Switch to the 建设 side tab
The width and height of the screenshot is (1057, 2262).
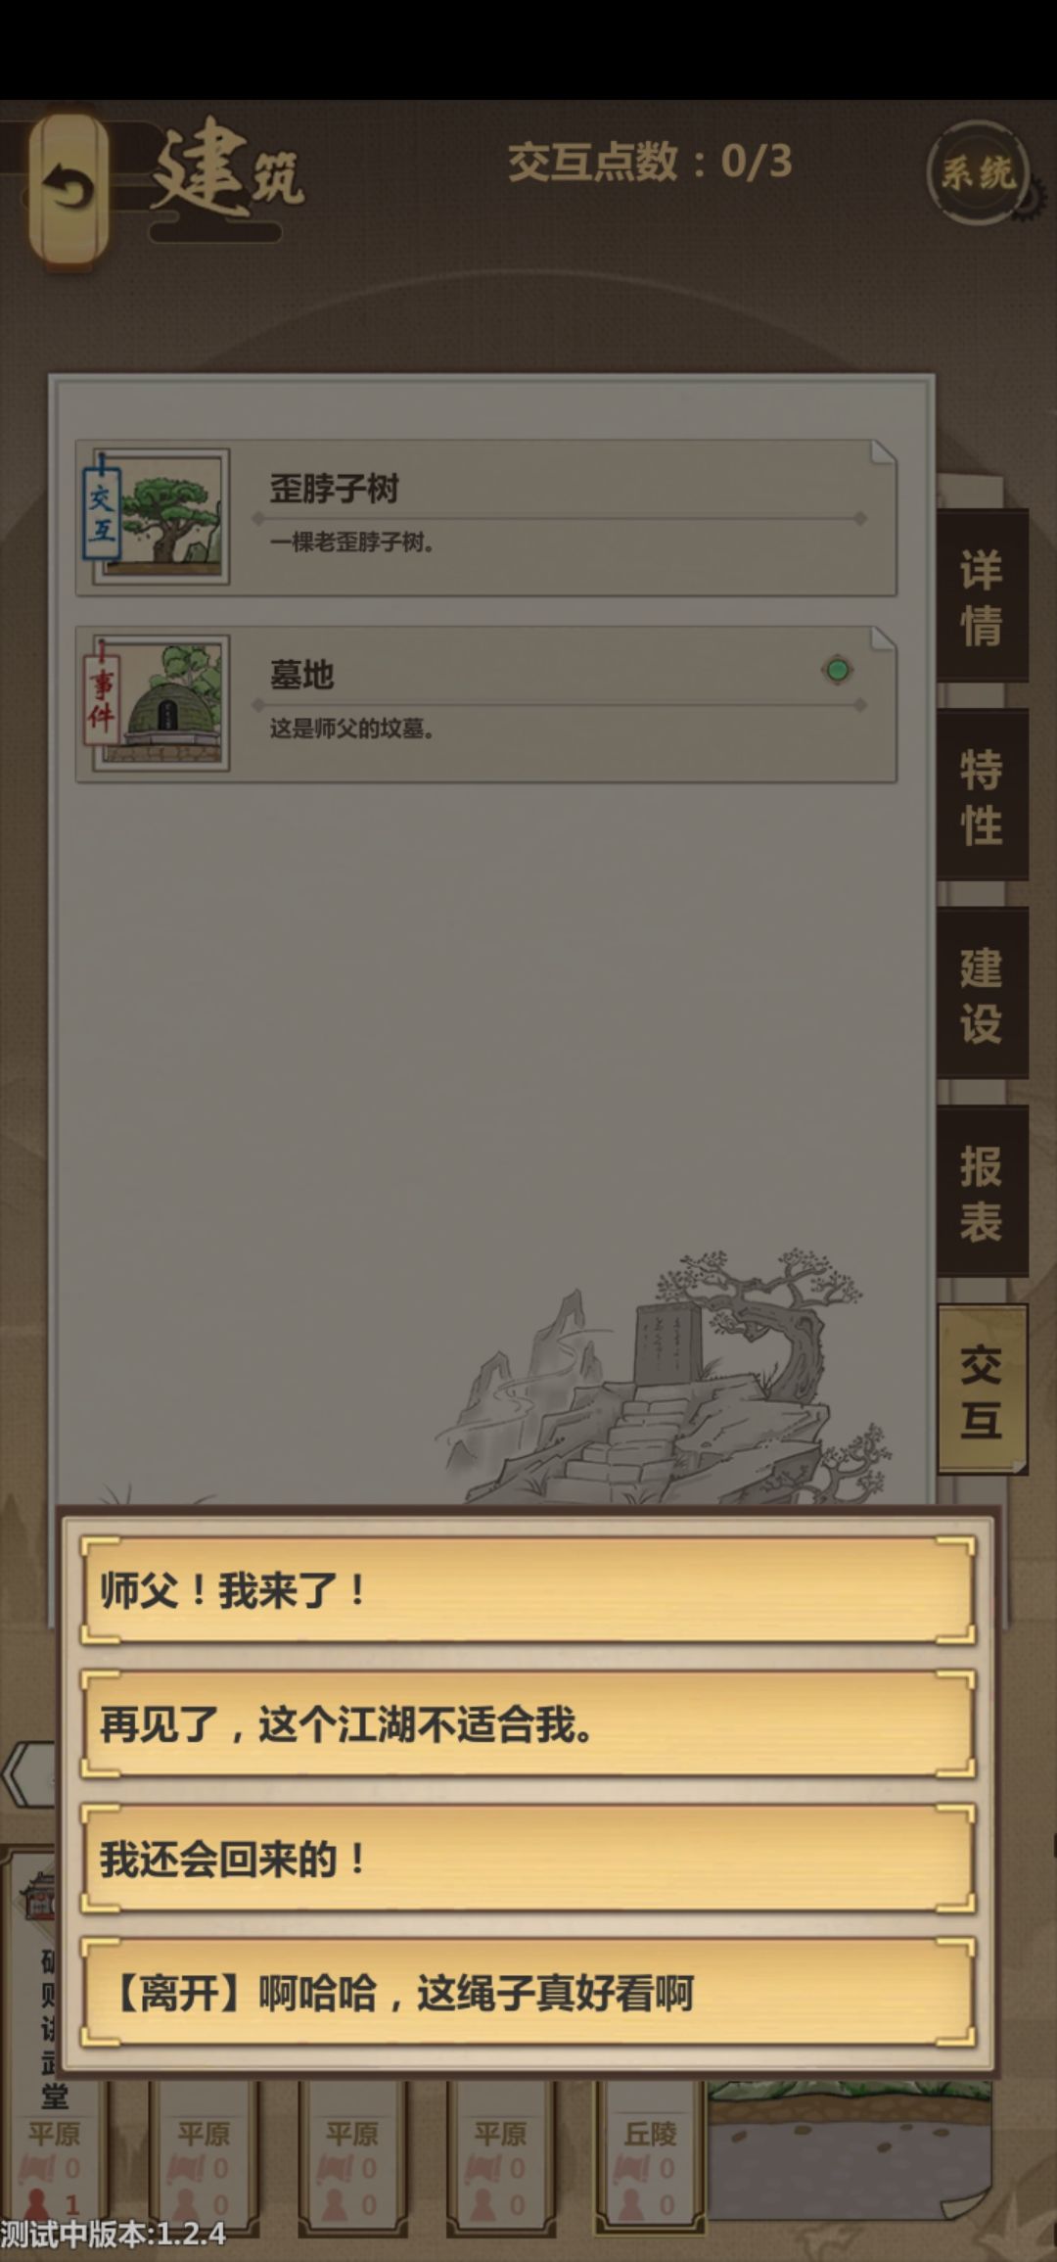click(982, 994)
